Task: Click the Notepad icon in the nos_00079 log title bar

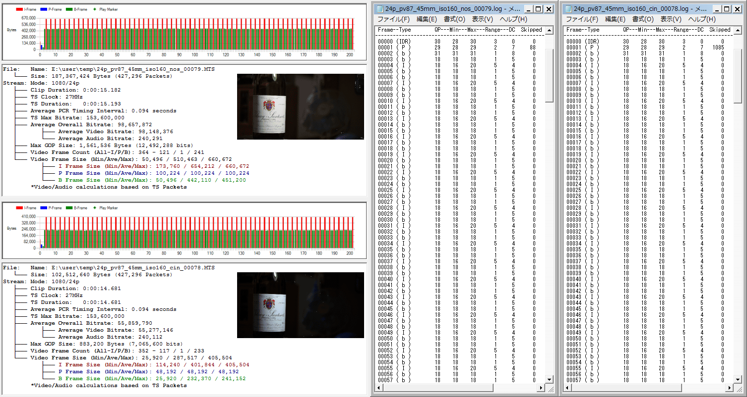Action: pyautogui.click(x=380, y=9)
